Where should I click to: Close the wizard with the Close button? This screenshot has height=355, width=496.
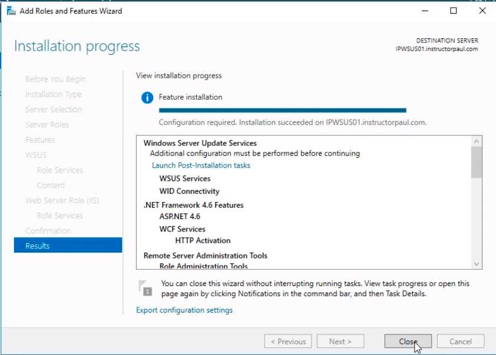pos(408,341)
